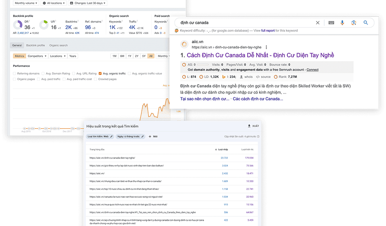This screenshot has height=226, width=386.
Task: Enable the Avg. Domain Rating checkbox
Action: click(43, 74)
